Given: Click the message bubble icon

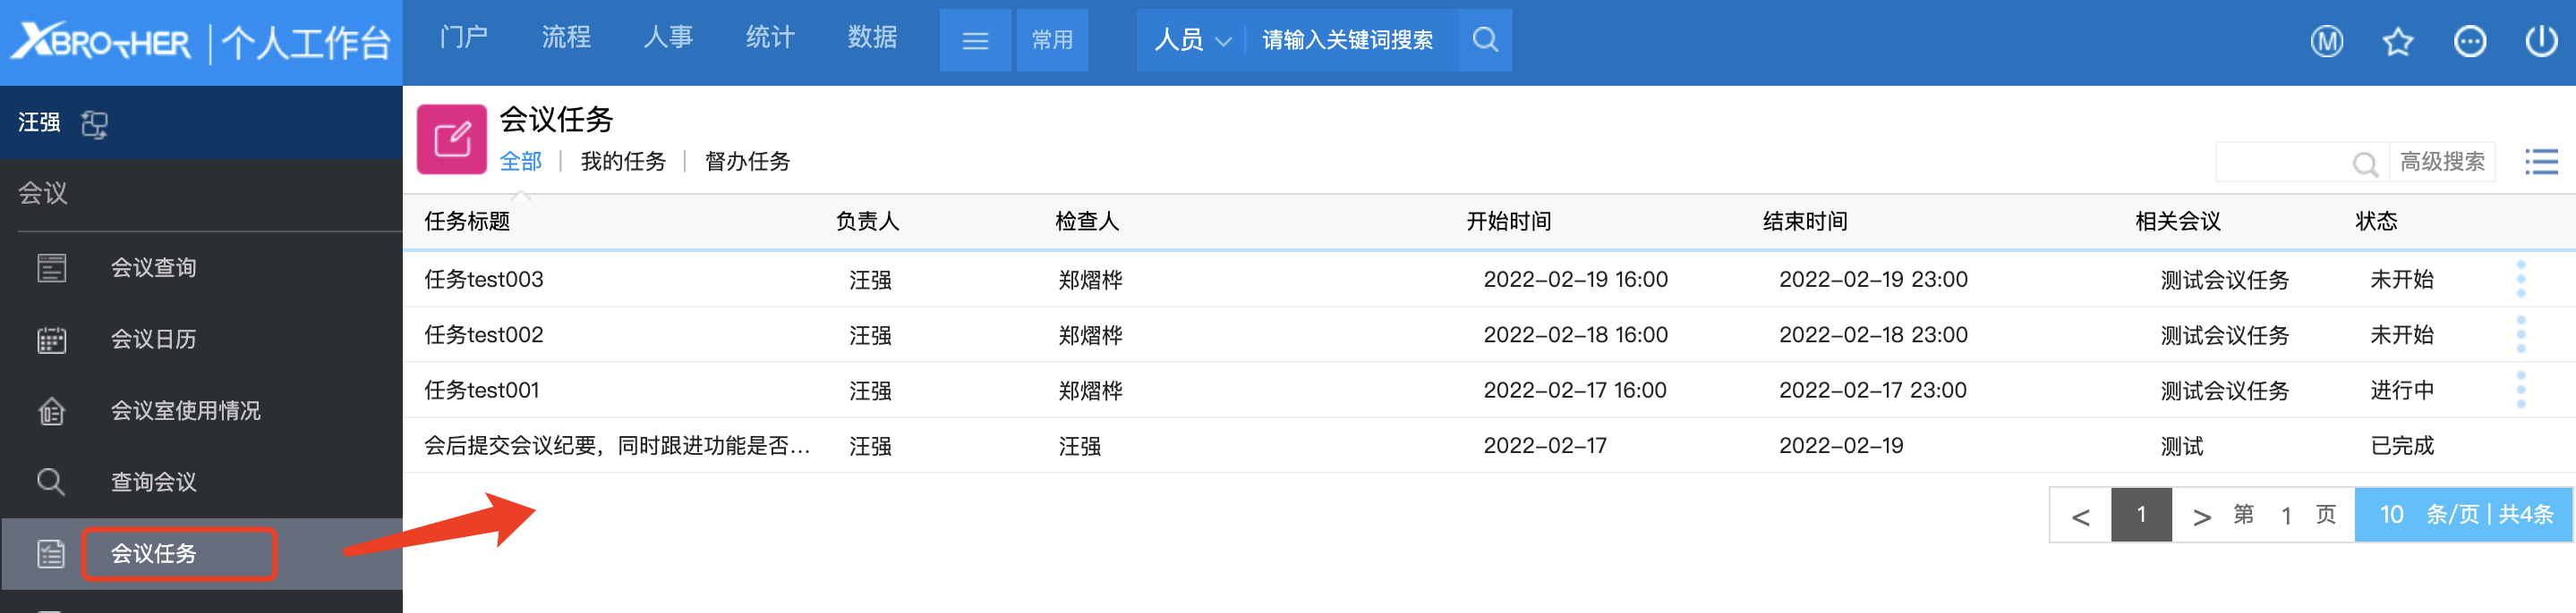Looking at the screenshot, I should pyautogui.click(x=2469, y=41).
